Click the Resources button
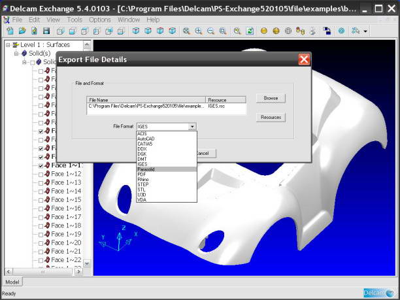This screenshot has width=400, height=300. (x=271, y=118)
